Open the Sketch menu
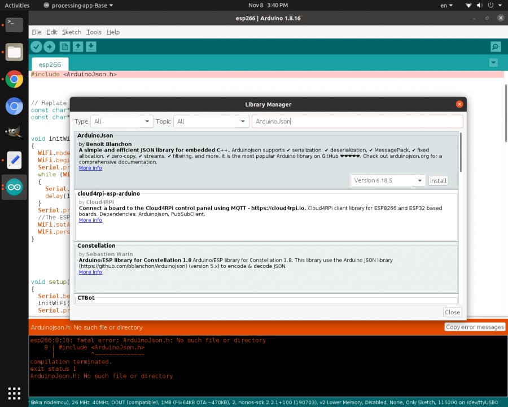 click(72, 32)
